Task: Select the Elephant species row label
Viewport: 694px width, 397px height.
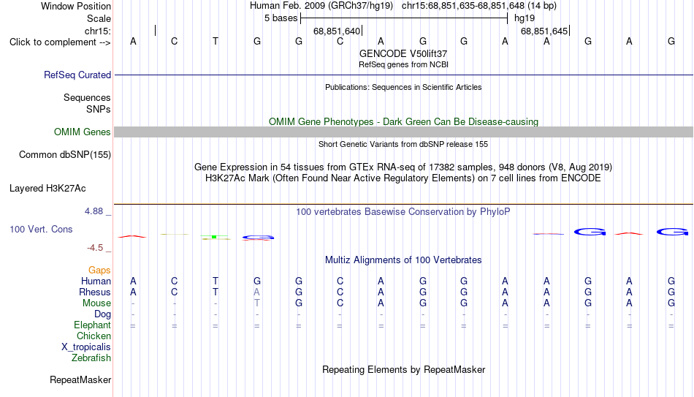Action: tap(92, 325)
